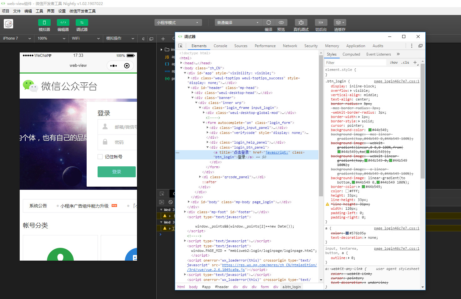Click the capsule close circle button
The width and height of the screenshot is (461, 299).
pos(127,66)
